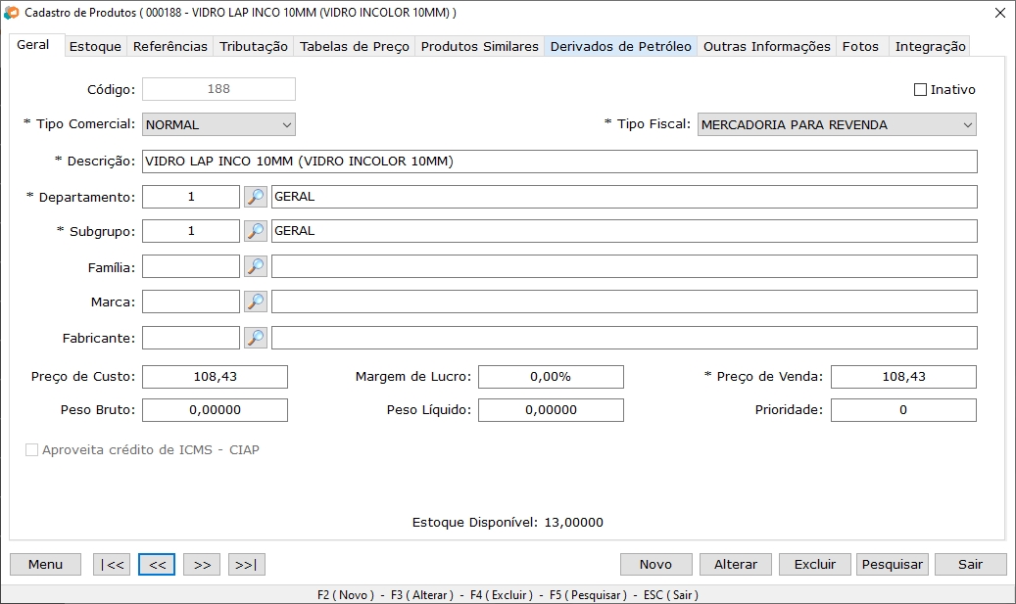Screen dimensions: 1016x604
Task: Click the Família search magnifier icon
Action: pos(255,266)
